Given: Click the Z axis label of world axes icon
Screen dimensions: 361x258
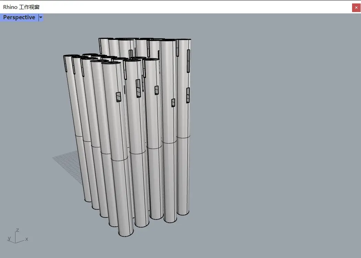Looking at the screenshot, I should (x=18, y=230).
